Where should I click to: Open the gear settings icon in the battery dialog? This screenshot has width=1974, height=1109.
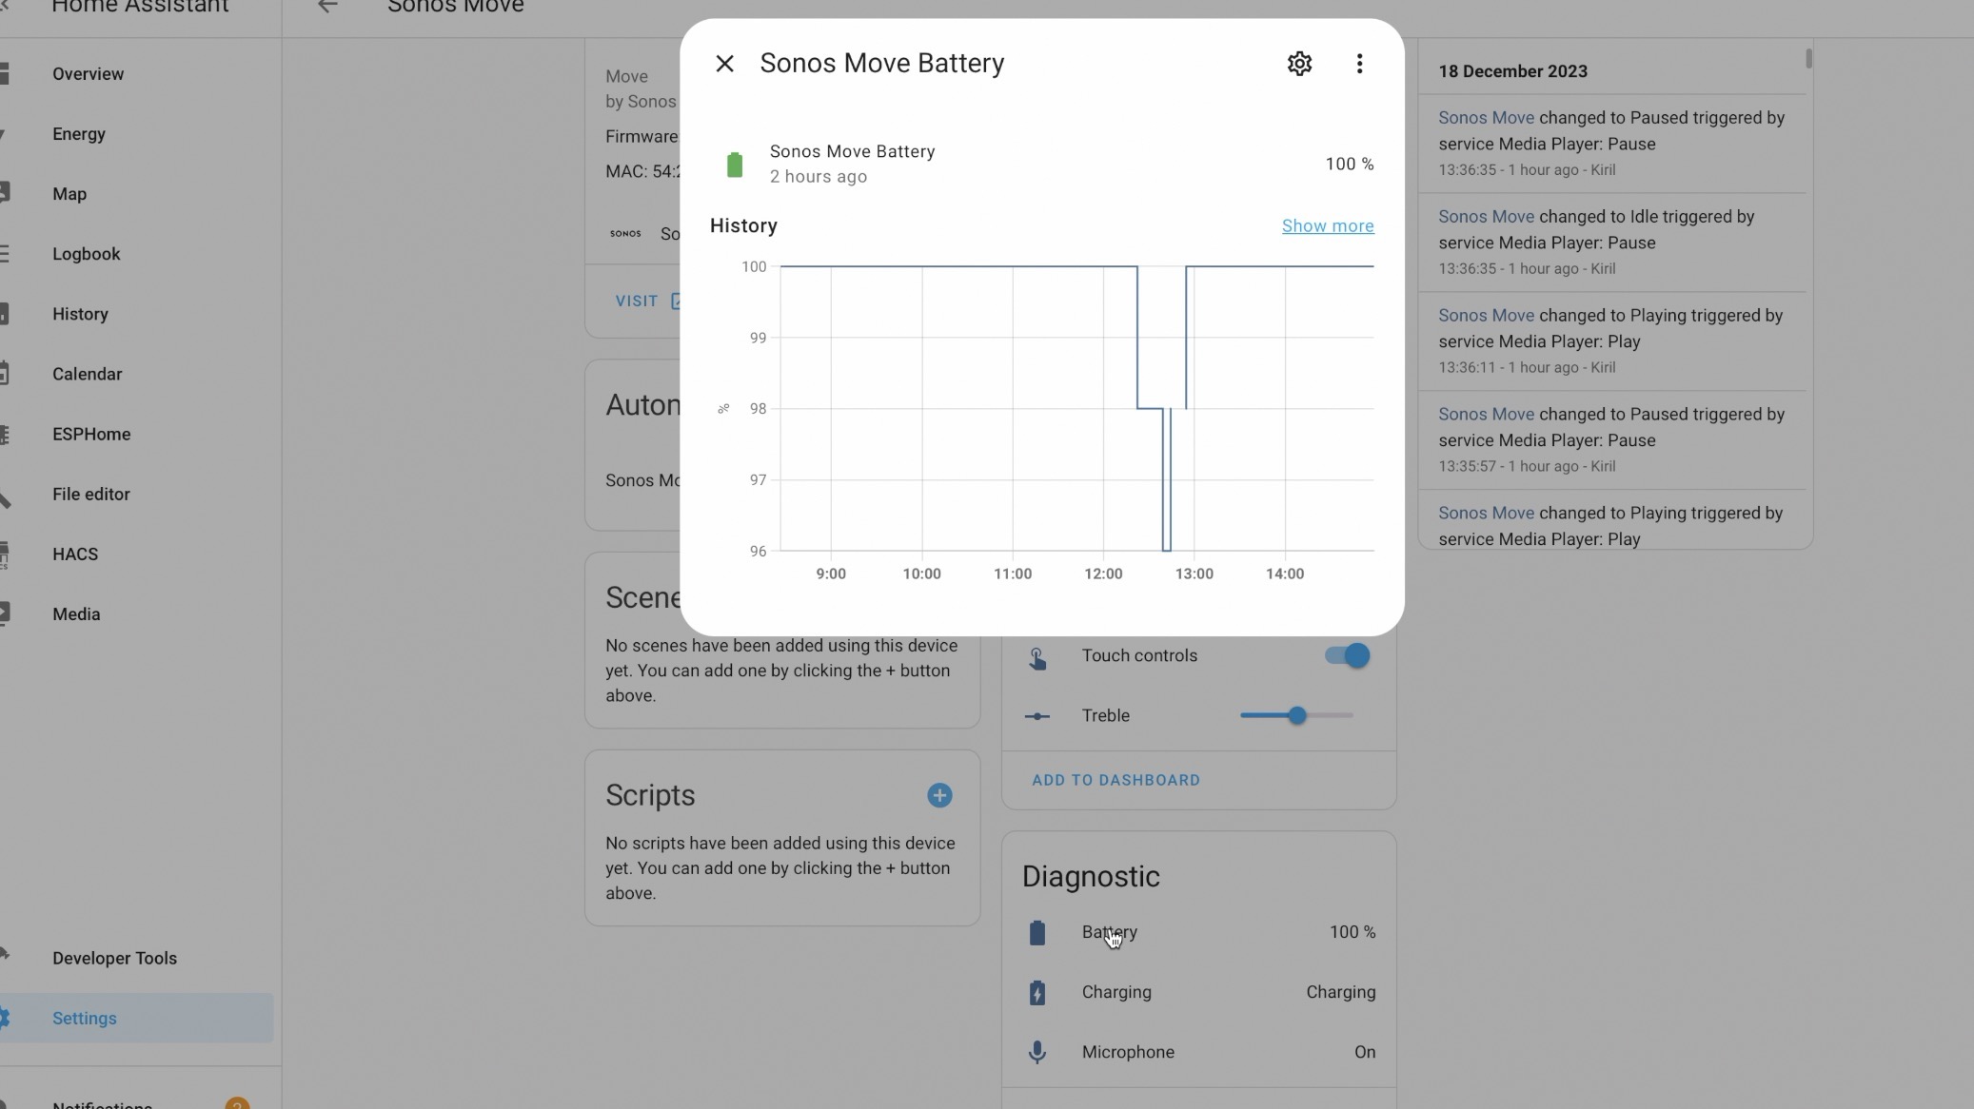pos(1300,63)
